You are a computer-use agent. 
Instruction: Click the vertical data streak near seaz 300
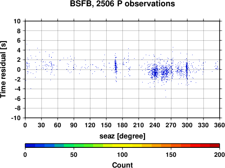click(187, 70)
